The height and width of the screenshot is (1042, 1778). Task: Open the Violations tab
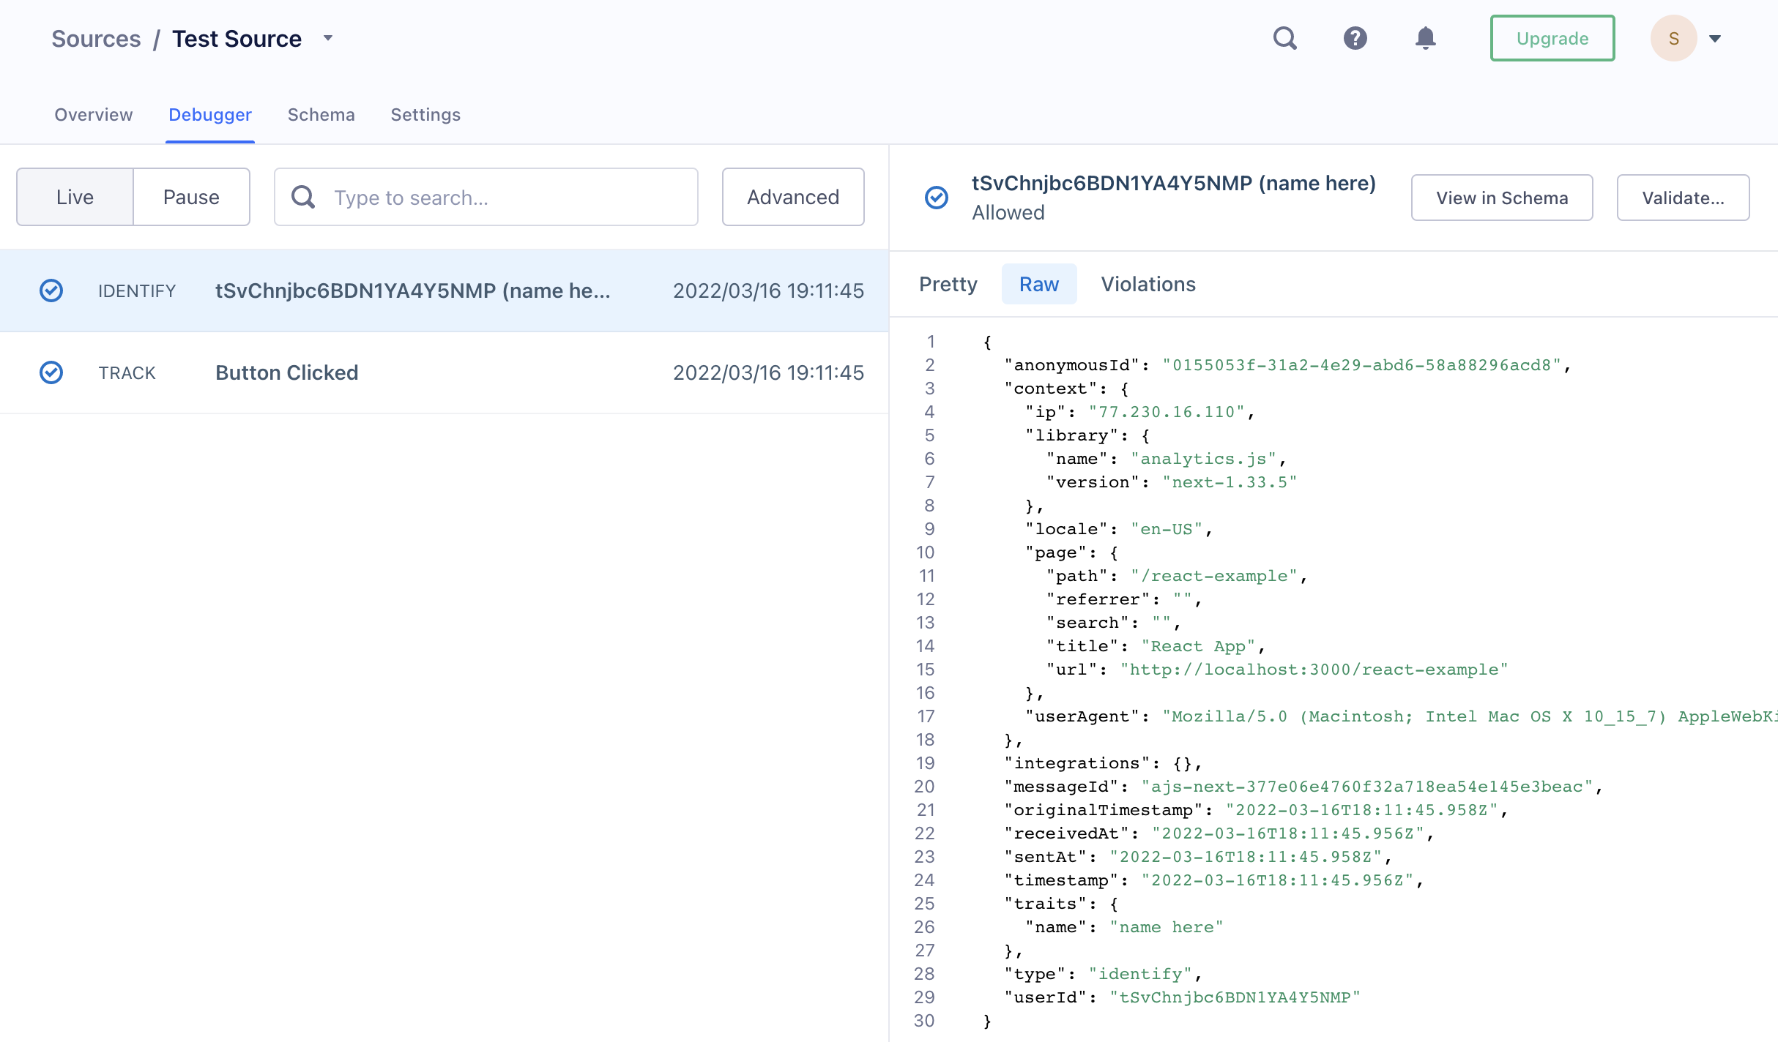[1147, 284]
